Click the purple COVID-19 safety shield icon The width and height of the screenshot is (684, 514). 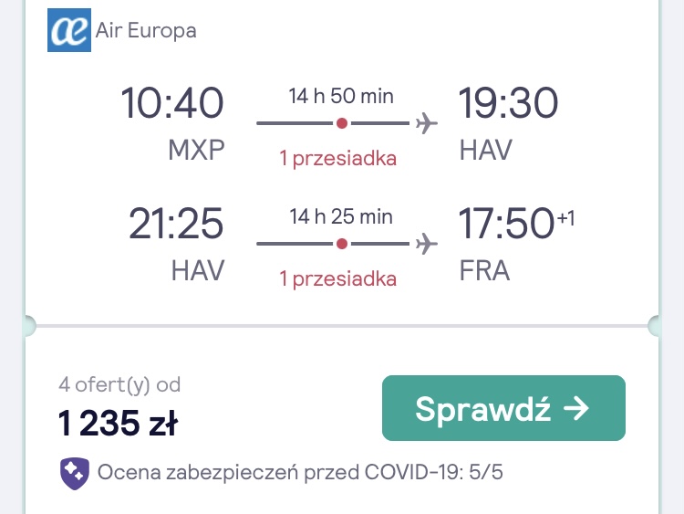point(75,474)
